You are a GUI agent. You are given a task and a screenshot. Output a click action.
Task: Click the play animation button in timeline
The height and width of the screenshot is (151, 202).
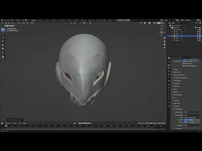point(85,123)
